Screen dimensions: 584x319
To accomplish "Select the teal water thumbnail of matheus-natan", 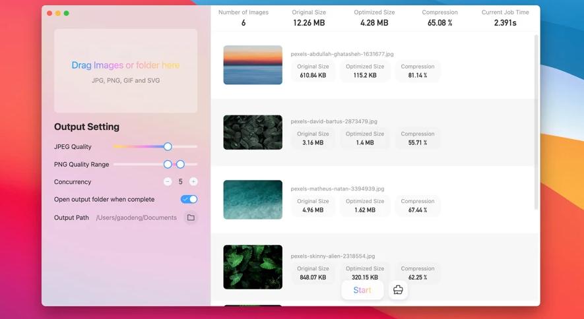I will (253, 200).
